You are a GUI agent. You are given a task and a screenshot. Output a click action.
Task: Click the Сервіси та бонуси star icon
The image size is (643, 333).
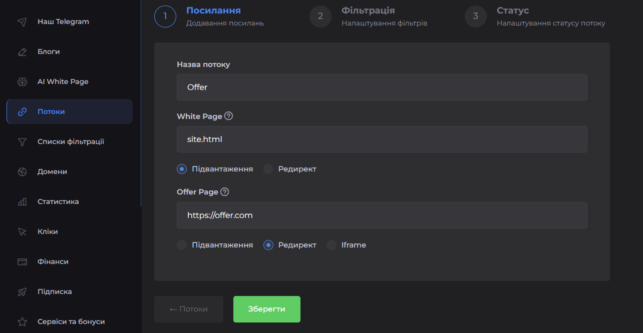22,321
